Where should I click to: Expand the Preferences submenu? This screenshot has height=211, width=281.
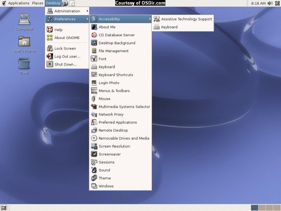tap(67, 19)
